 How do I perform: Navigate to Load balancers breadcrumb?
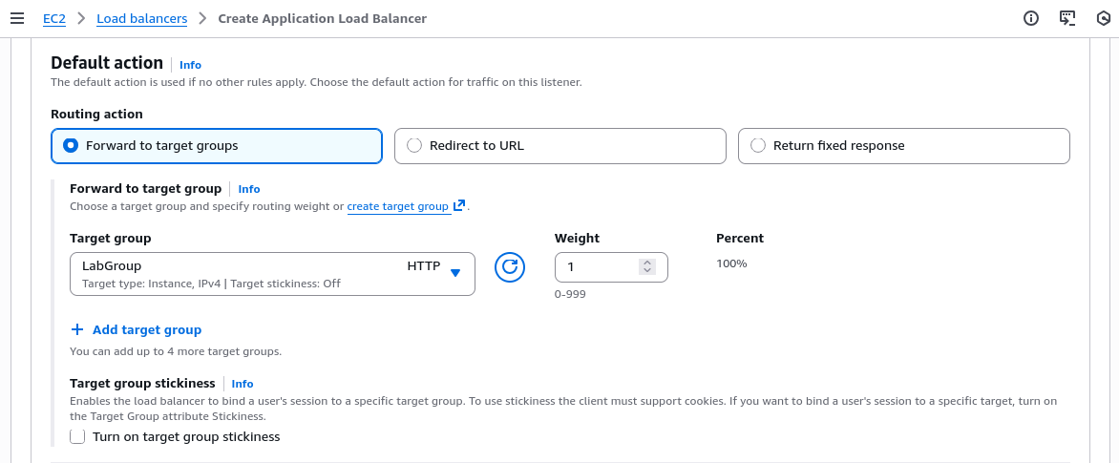click(x=142, y=18)
